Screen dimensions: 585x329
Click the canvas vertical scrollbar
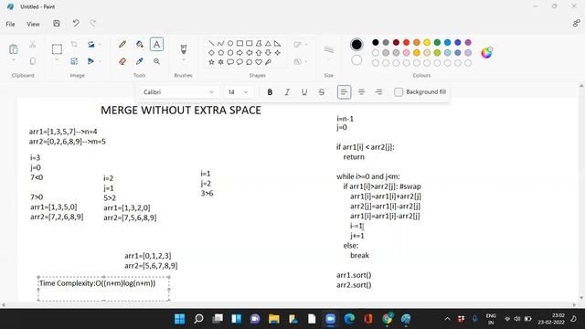581,192
